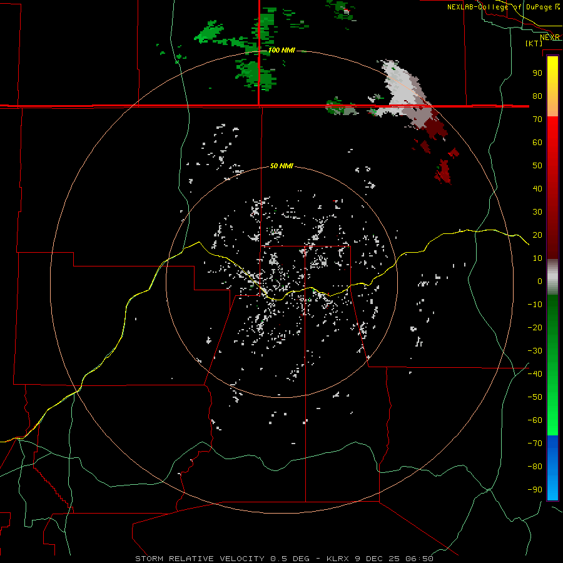Viewport: 563px width, 563px height.
Task: Click the -90 value on the velocity scale
Action: click(x=535, y=489)
